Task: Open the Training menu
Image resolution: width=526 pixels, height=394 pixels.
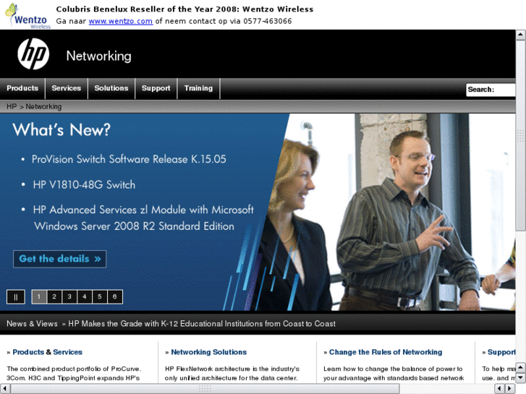Action: pos(198,88)
